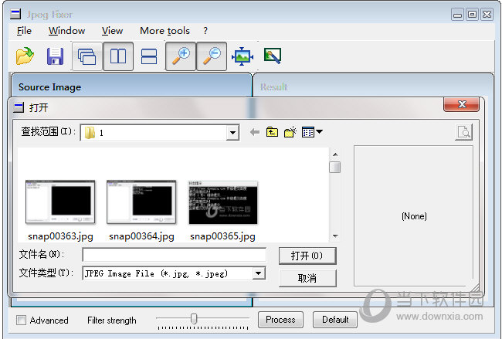Open the File menu

(24, 31)
